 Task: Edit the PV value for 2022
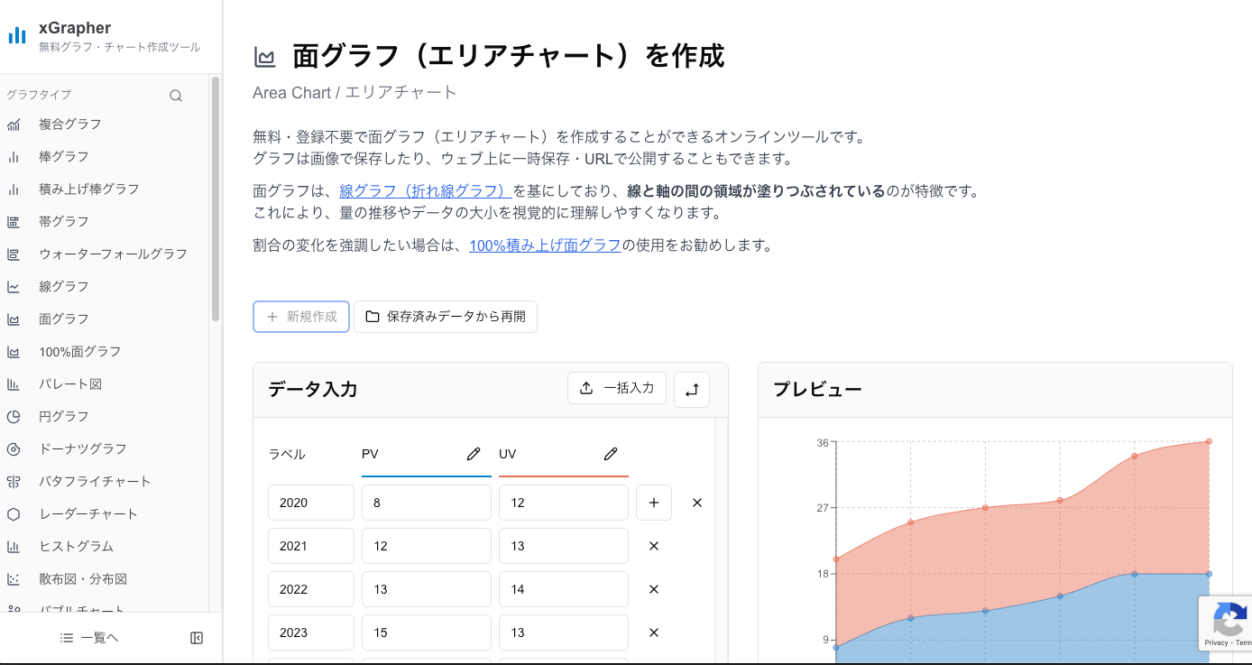[x=426, y=589]
